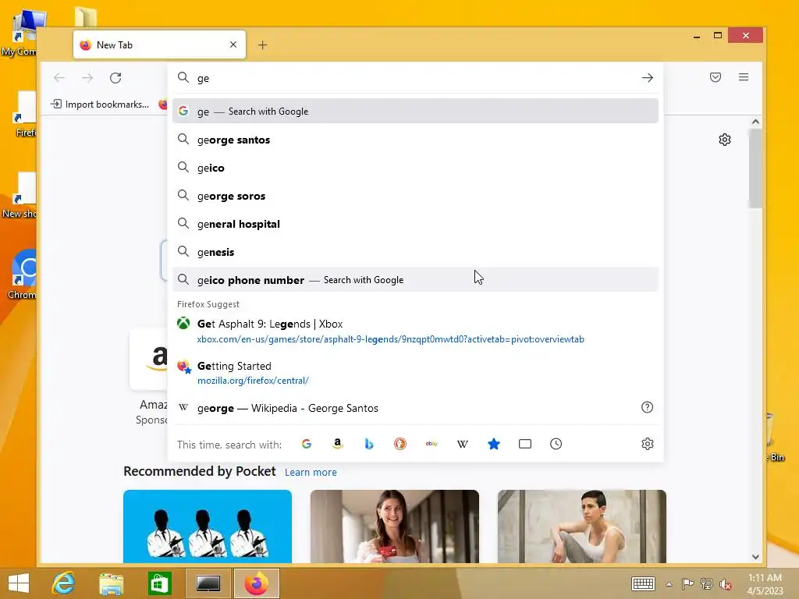The width and height of the screenshot is (799, 599).
Task: Open the Firefox hamburger menu
Action: (744, 77)
